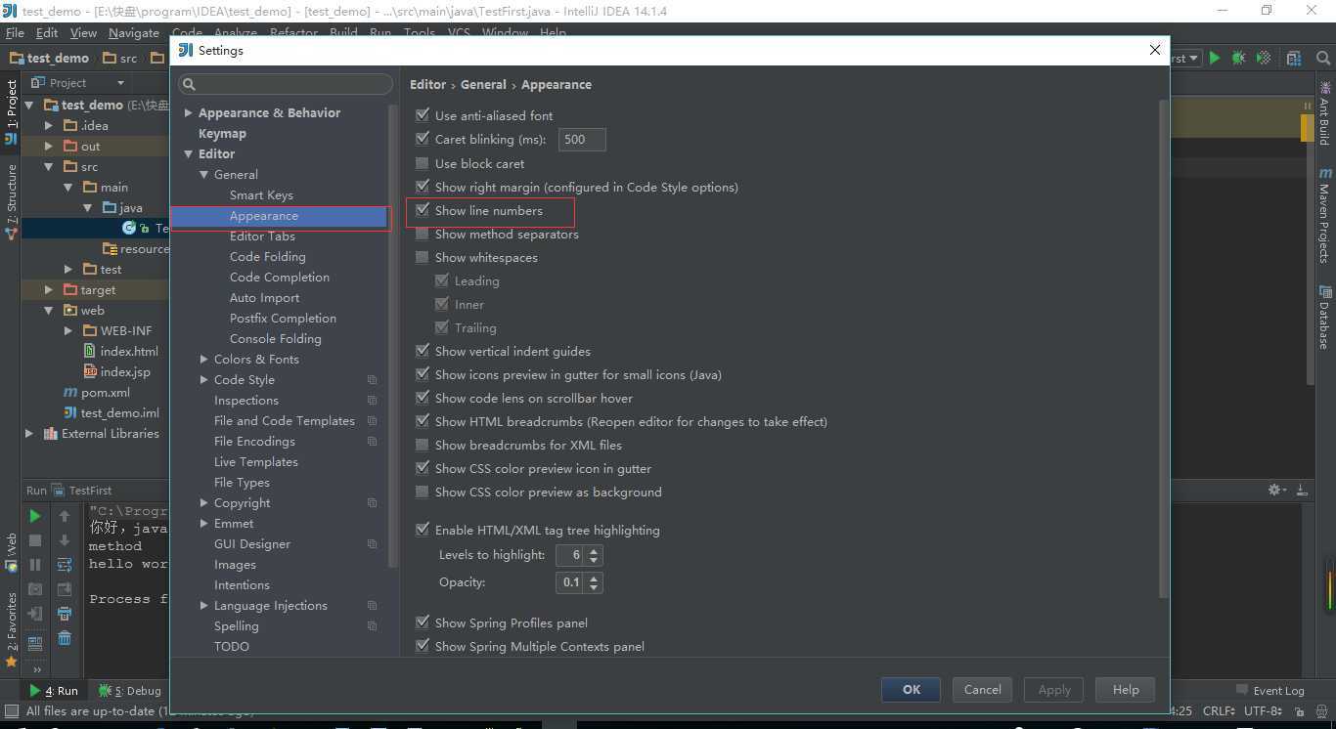Open the View menu
This screenshot has height=729, width=1336.
click(83, 32)
